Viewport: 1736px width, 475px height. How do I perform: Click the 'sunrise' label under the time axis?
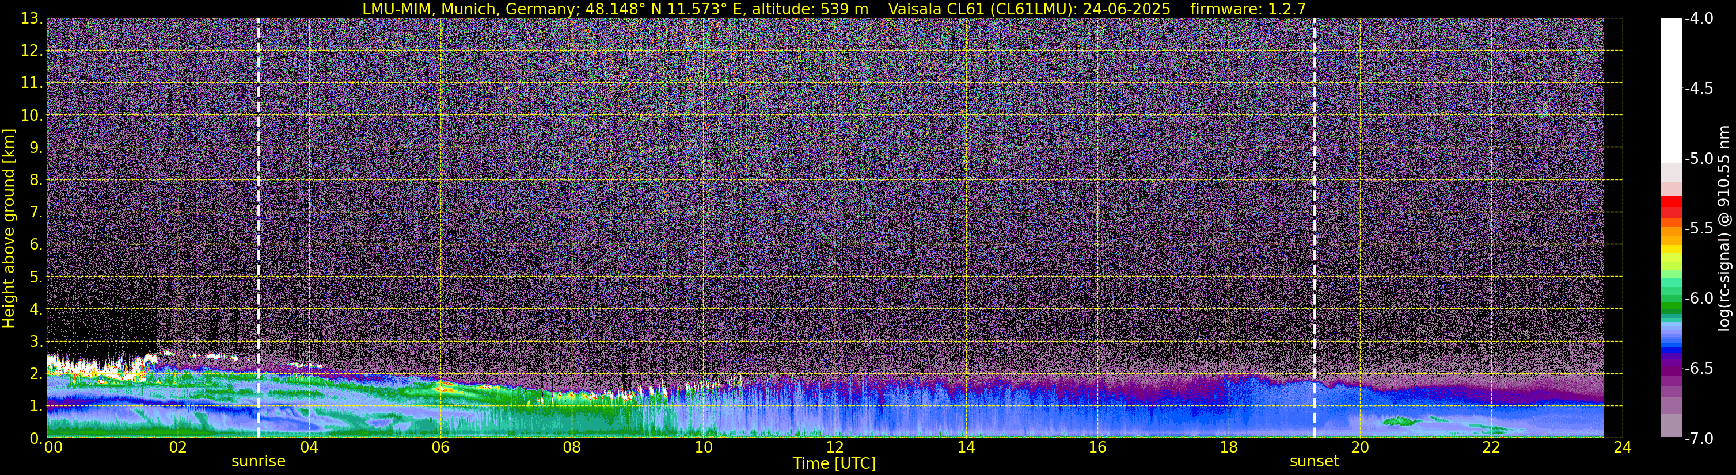point(258,462)
